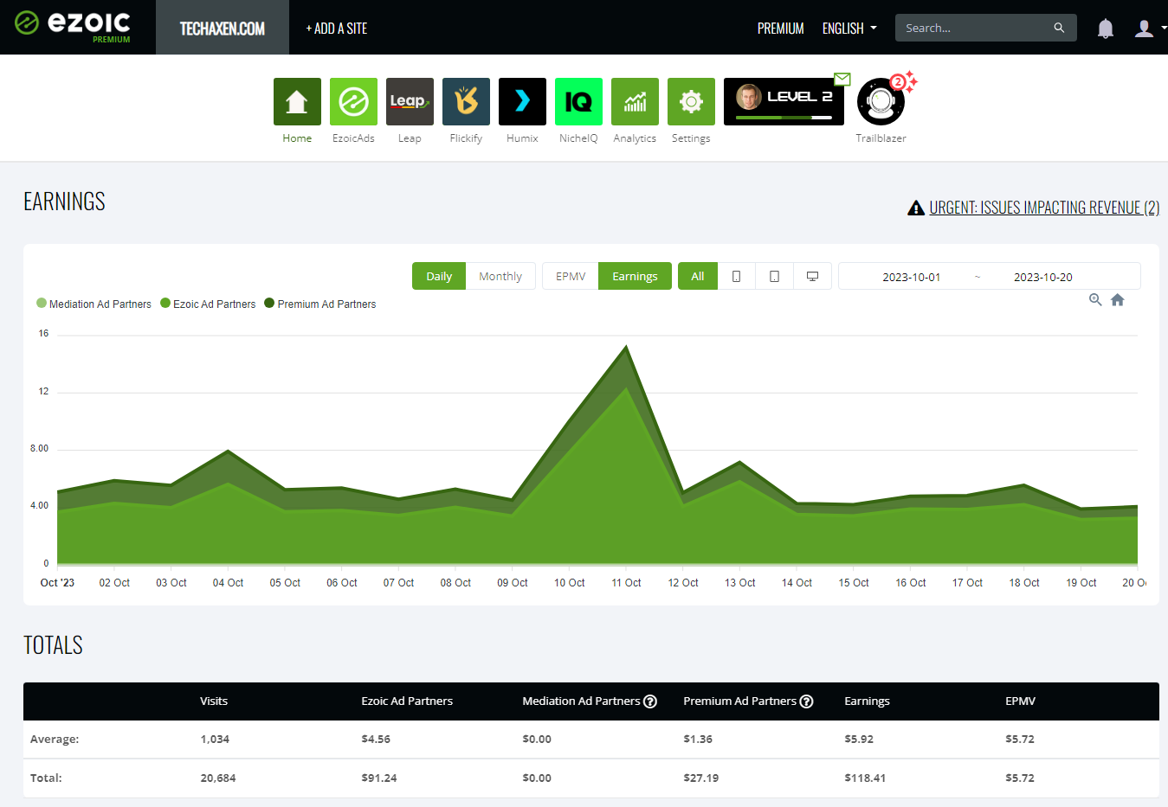Screen dimensions: 1168x807
Task: Click the Visits column header
Action: (x=214, y=701)
